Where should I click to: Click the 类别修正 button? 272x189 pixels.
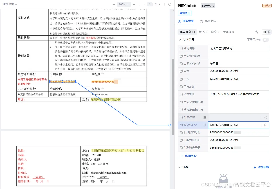point(185,13)
